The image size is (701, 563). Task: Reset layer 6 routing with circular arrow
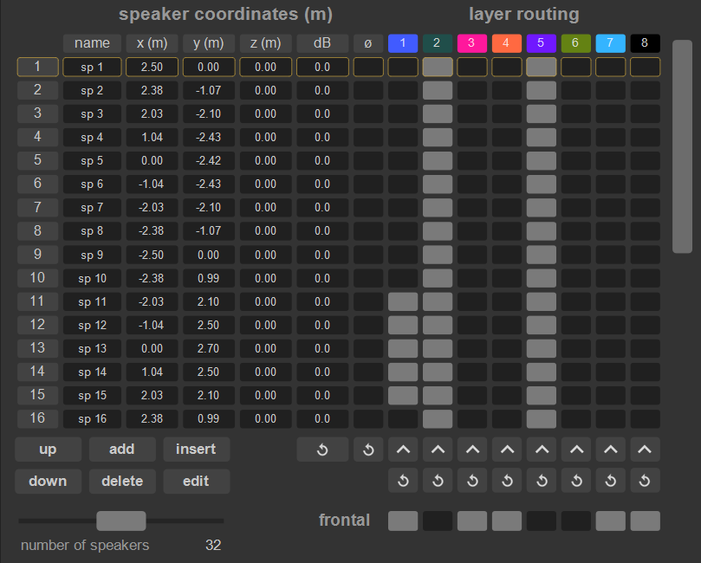pos(576,481)
